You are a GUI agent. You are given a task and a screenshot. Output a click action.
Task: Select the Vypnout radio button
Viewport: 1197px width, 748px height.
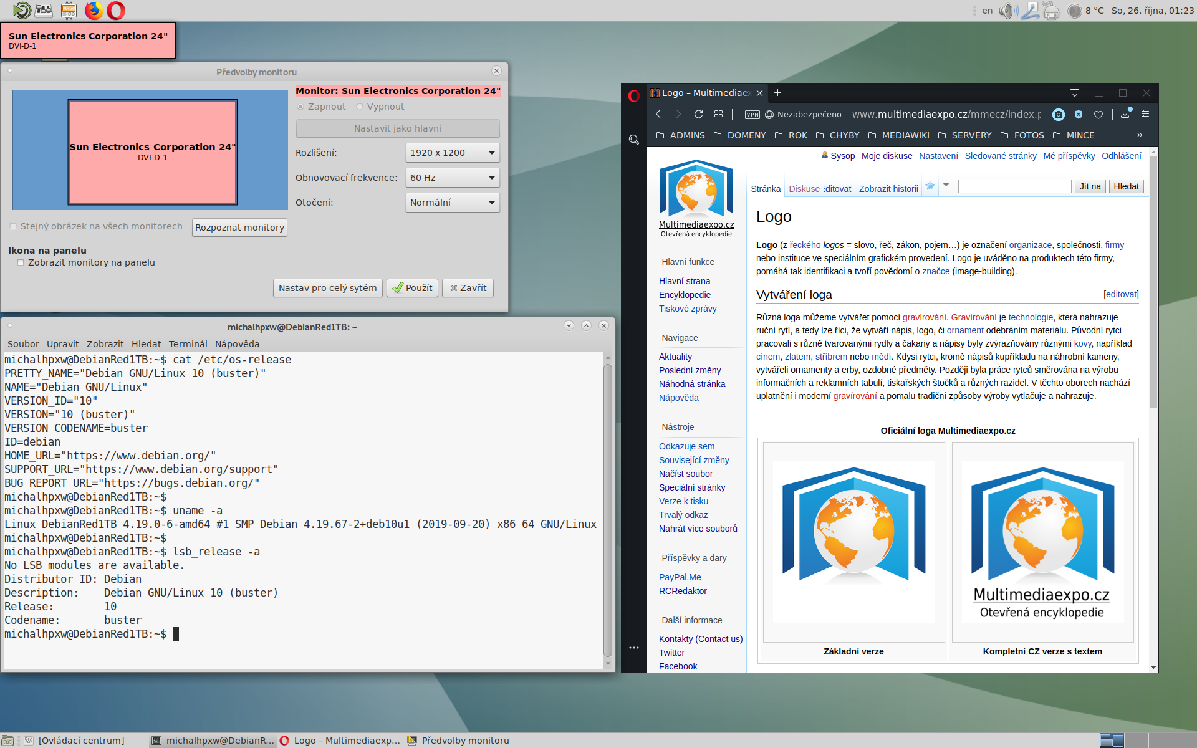coord(360,107)
